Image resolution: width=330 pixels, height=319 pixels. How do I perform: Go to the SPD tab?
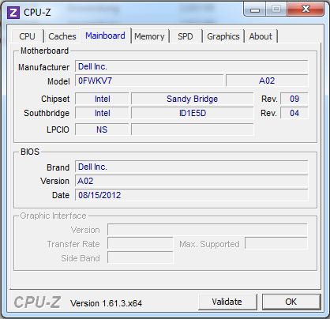pyautogui.click(x=186, y=36)
